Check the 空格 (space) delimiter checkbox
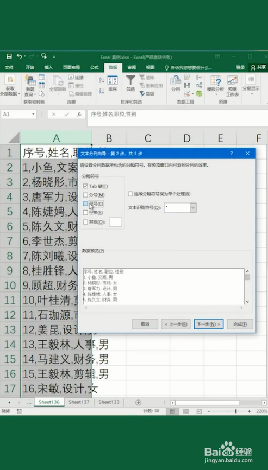The height and width of the screenshot is (470, 268). pos(85,213)
